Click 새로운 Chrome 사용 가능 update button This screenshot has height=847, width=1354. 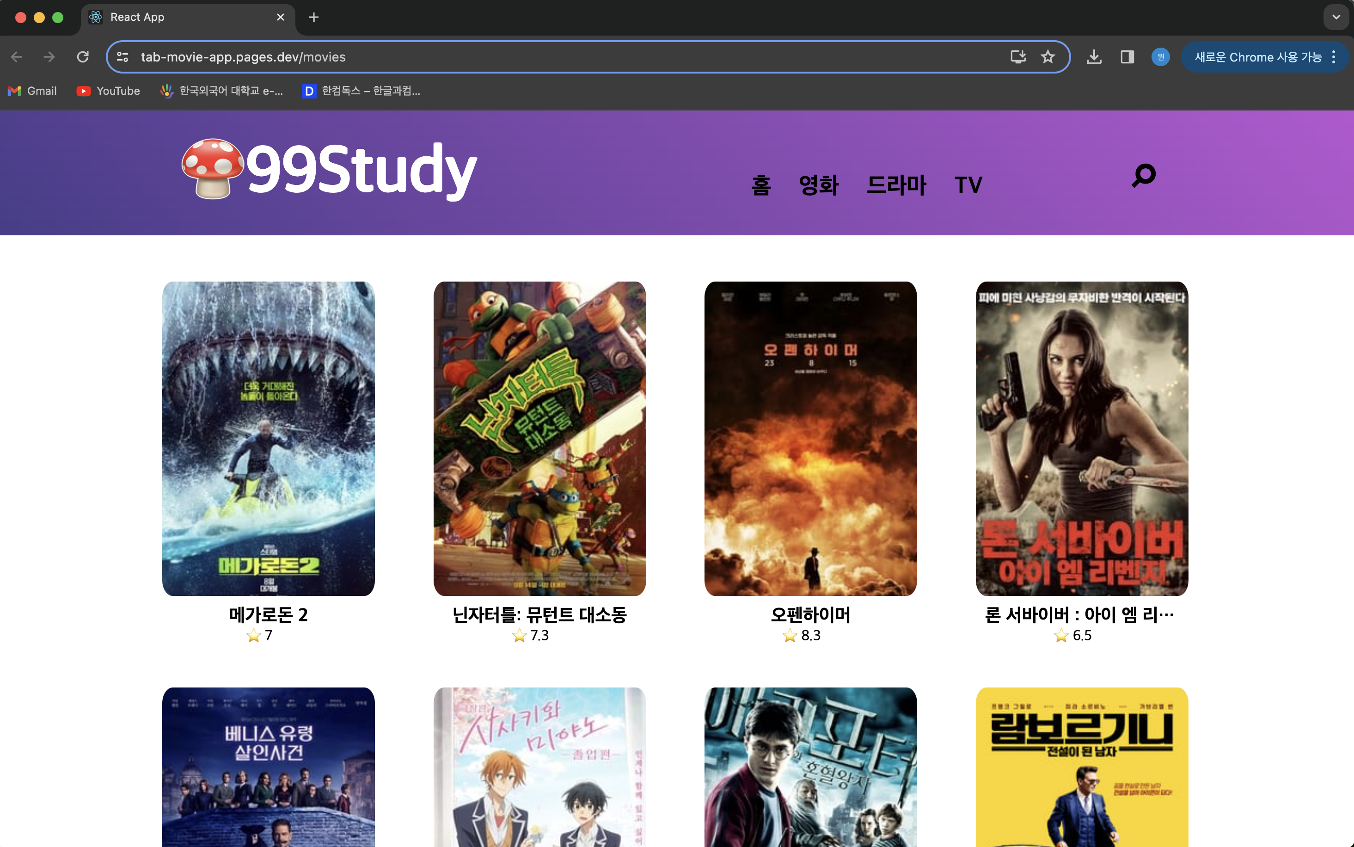1258,56
